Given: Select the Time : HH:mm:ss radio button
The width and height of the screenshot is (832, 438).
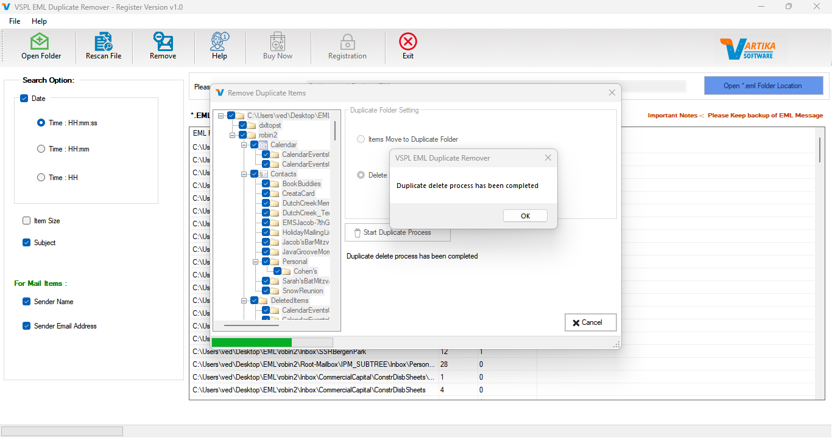Looking at the screenshot, I should tap(41, 122).
